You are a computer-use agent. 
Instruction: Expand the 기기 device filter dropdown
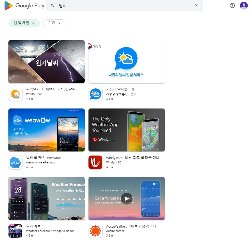point(55,23)
